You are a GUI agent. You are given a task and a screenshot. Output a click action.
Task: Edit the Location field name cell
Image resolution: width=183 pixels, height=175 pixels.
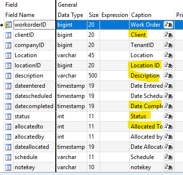click(34, 55)
